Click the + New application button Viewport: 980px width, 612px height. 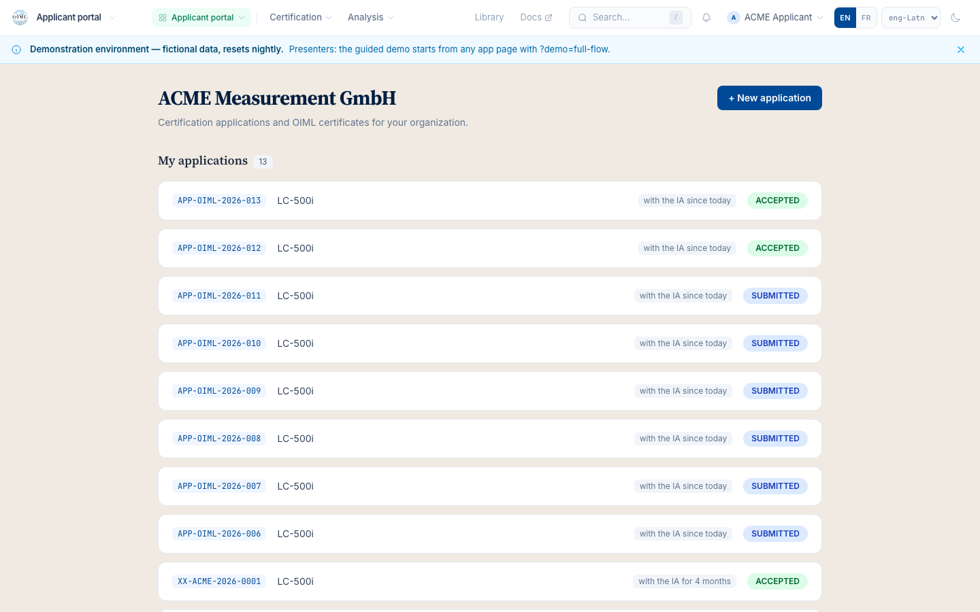coord(770,98)
